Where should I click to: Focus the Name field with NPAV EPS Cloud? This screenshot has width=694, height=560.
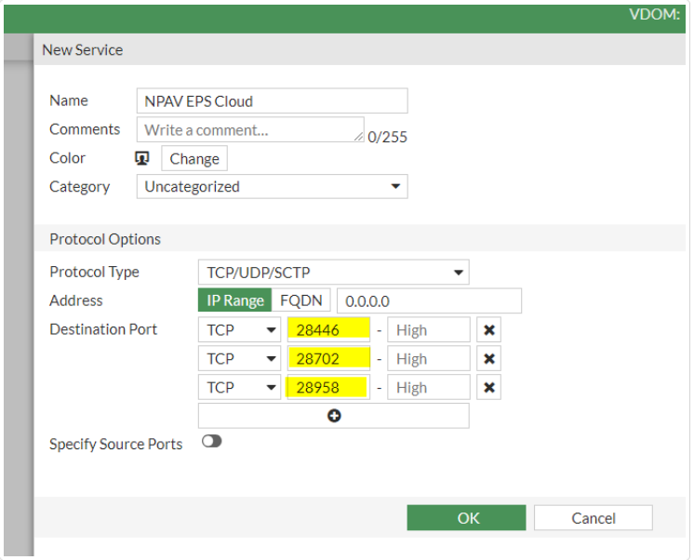pyautogui.click(x=272, y=101)
